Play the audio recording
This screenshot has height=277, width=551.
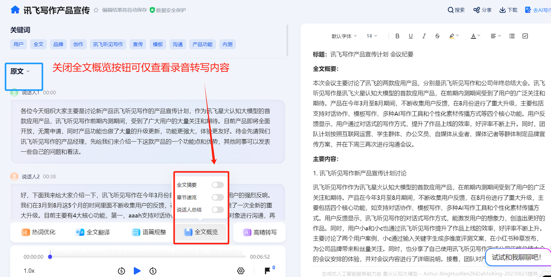point(137,271)
